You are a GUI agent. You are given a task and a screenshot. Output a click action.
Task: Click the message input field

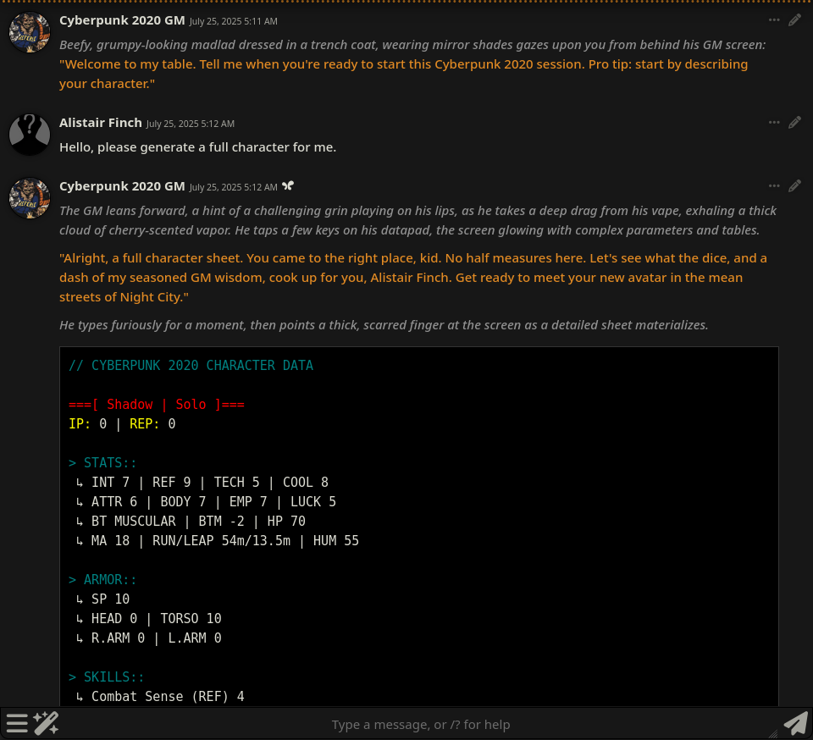click(x=421, y=724)
